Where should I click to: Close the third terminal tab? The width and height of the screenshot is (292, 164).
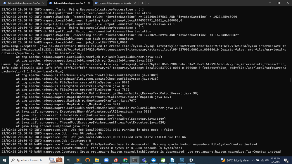135,3
